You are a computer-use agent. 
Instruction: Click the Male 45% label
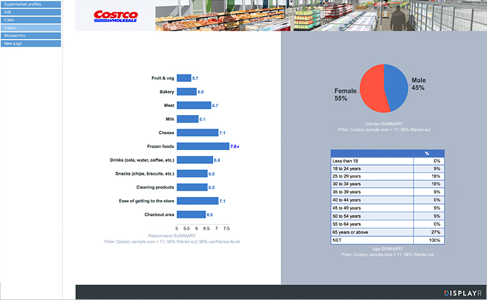(x=418, y=84)
